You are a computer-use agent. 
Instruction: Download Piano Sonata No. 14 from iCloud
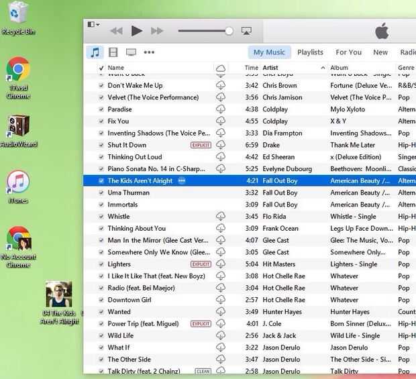[x=221, y=168]
